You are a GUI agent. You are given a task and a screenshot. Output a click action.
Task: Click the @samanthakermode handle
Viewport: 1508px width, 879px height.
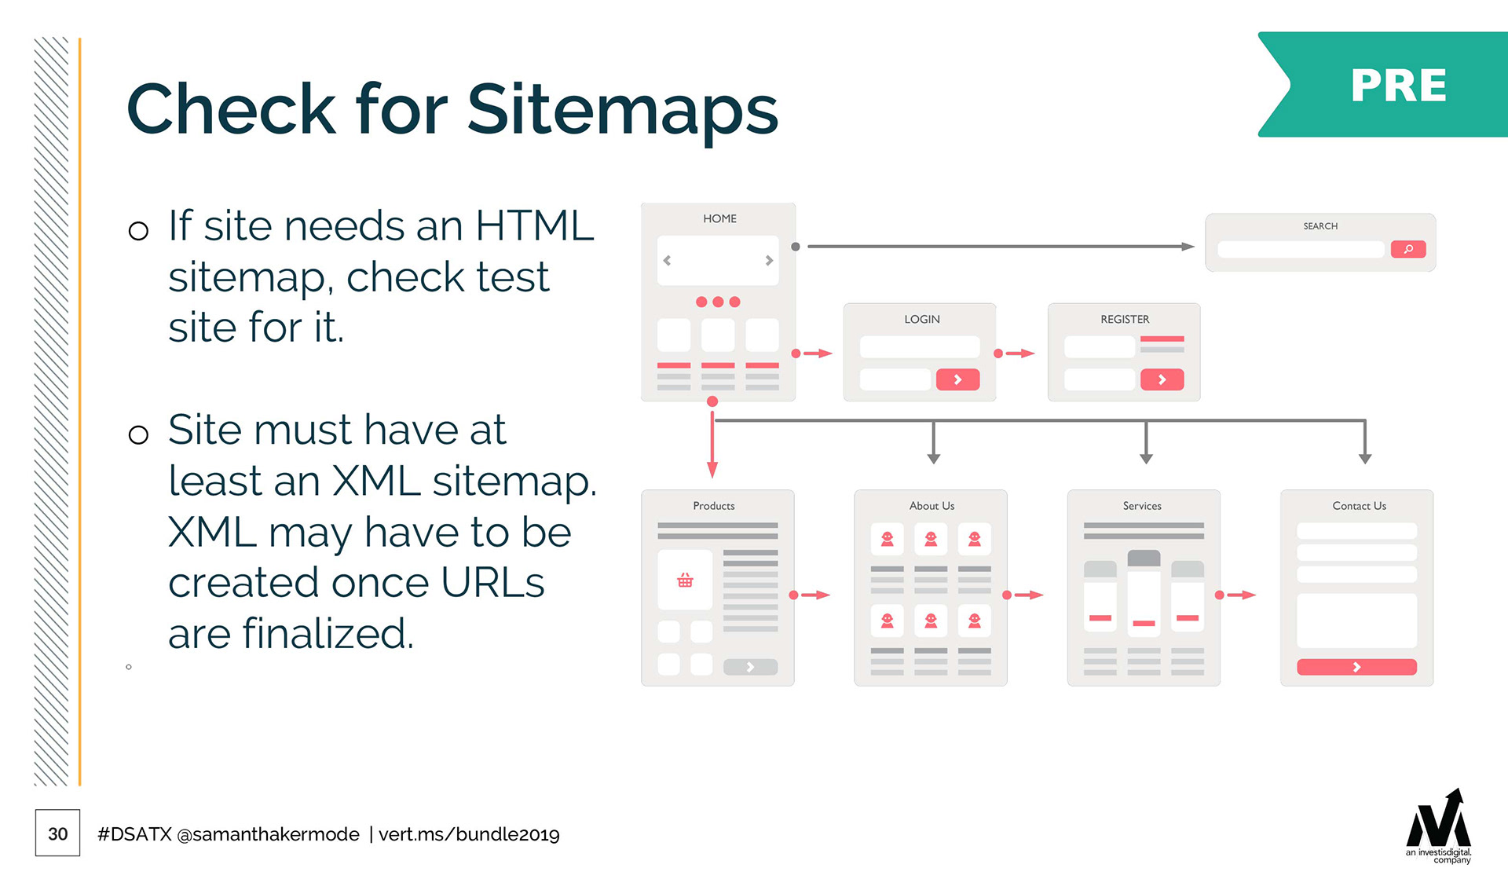pos(268,834)
